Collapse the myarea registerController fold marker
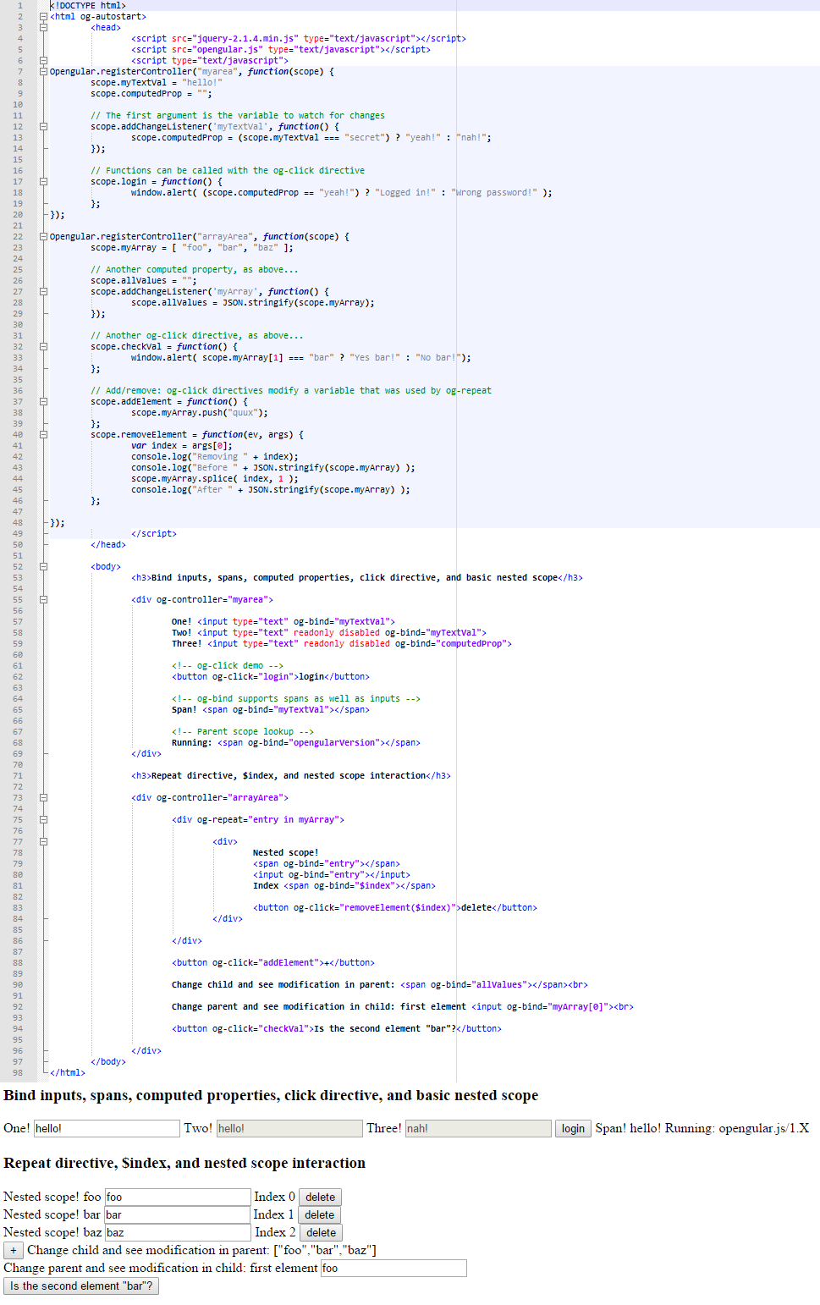Viewport: 820px width, 1305px height. click(43, 72)
